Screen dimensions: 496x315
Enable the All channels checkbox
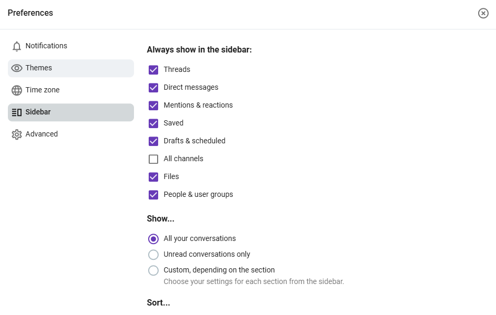tap(153, 159)
